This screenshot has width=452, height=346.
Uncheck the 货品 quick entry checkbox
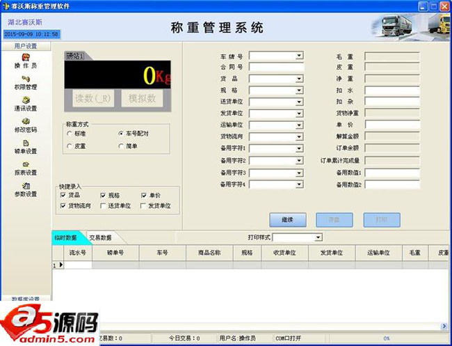click(x=63, y=195)
